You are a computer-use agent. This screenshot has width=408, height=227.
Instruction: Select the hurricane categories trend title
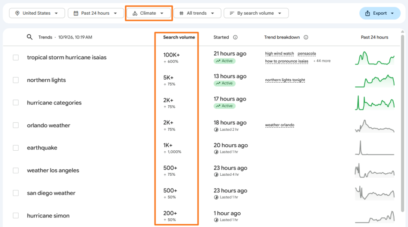point(54,103)
